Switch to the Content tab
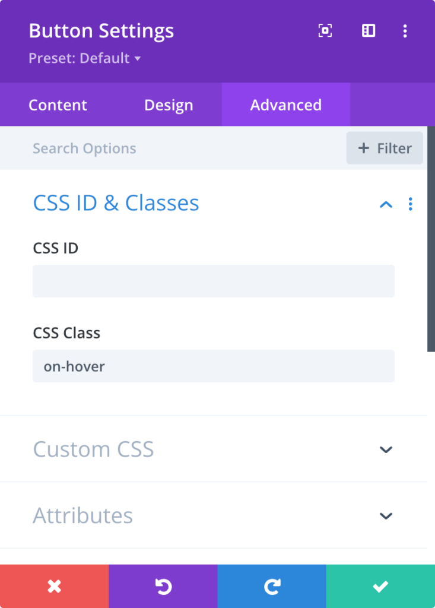This screenshot has width=435, height=608. [x=58, y=104]
